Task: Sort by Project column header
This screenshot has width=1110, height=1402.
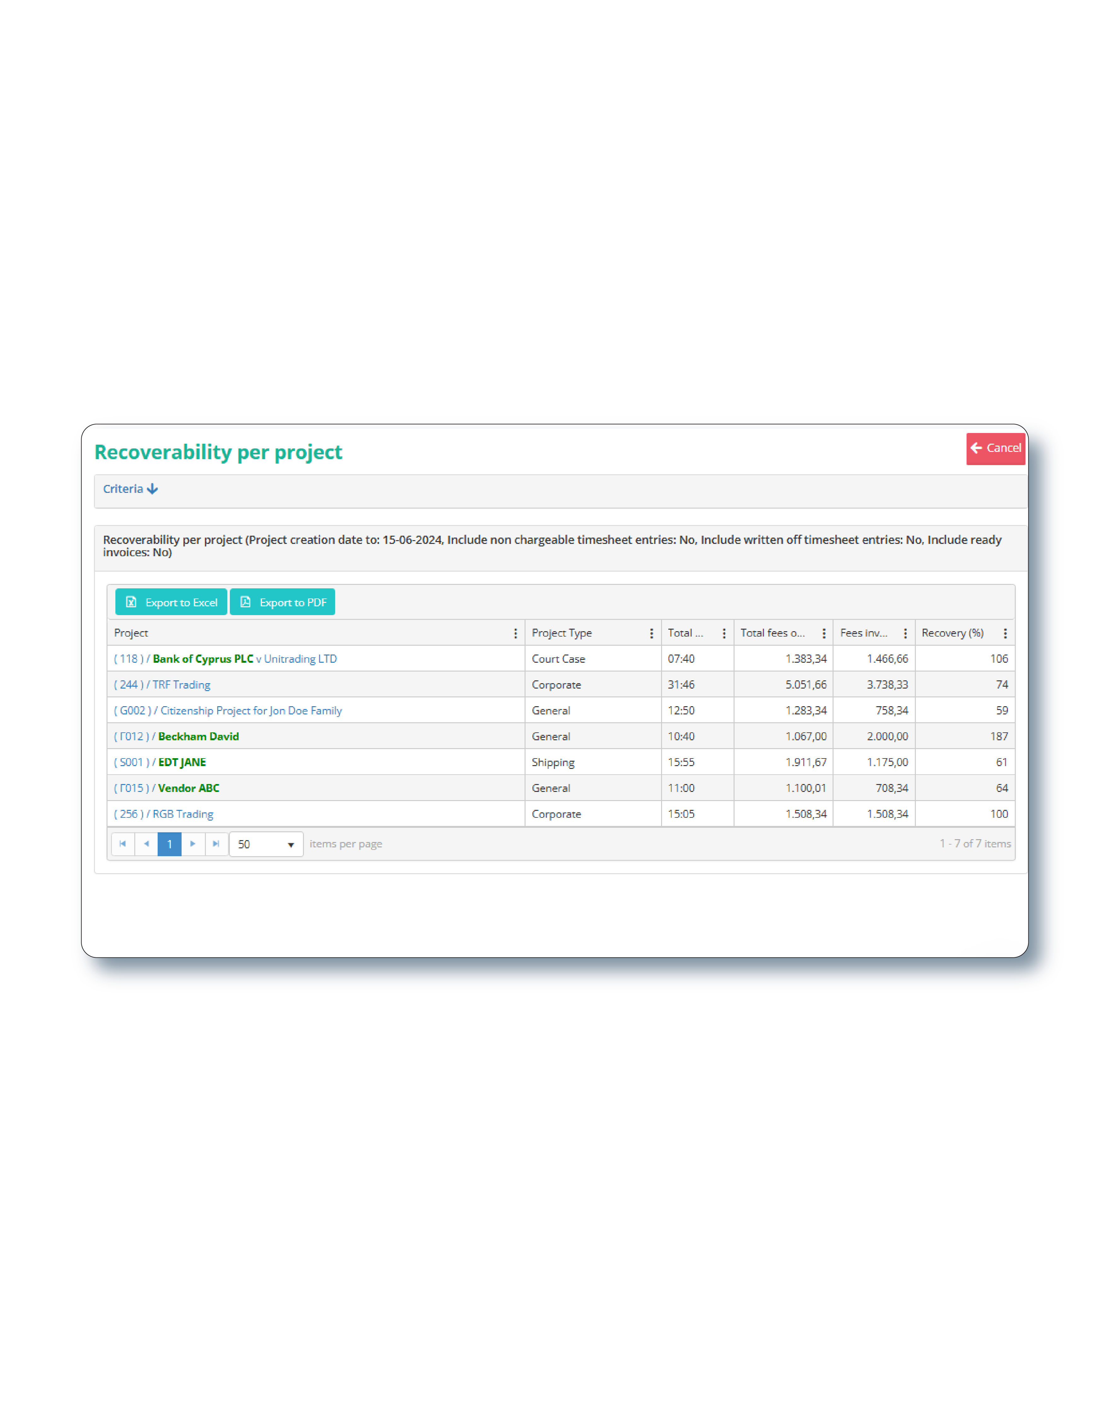Action: (x=131, y=633)
